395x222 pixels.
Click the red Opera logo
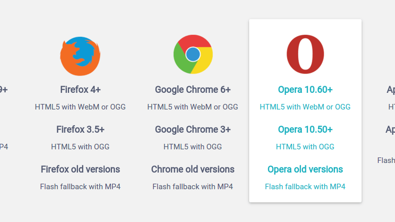click(x=305, y=54)
